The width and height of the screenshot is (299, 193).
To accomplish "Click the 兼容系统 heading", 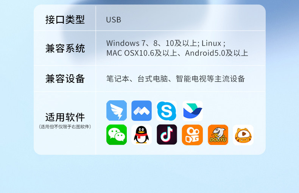I will pos(65,48).
